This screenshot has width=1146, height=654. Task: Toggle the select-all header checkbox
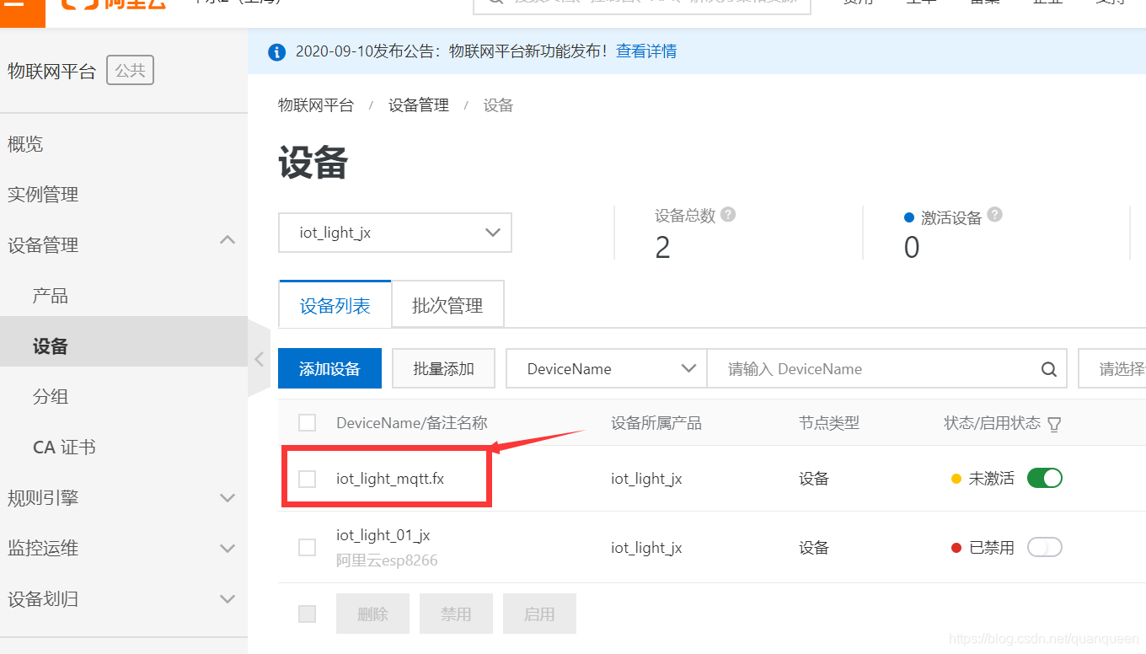coord(308,423)
